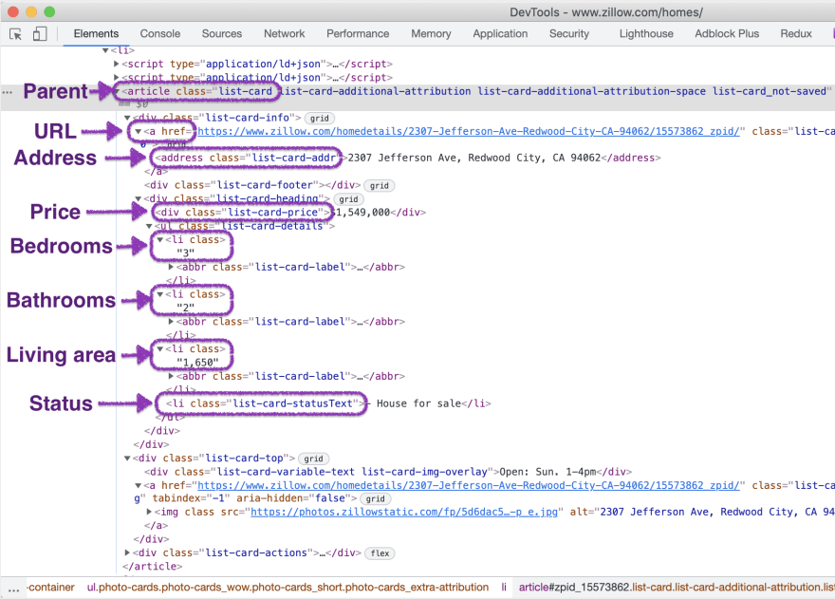This screenshot has height=599, width=835.
Task: Click the grid badge next to list-card-footer
Action: [x=380, y=185]
